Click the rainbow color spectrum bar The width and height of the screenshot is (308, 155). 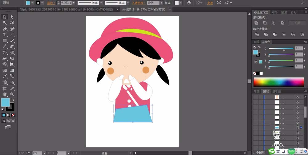278,82
